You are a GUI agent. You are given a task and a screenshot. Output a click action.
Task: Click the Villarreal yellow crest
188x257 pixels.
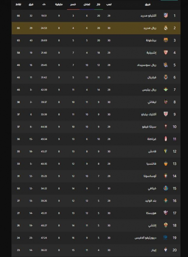166,77
